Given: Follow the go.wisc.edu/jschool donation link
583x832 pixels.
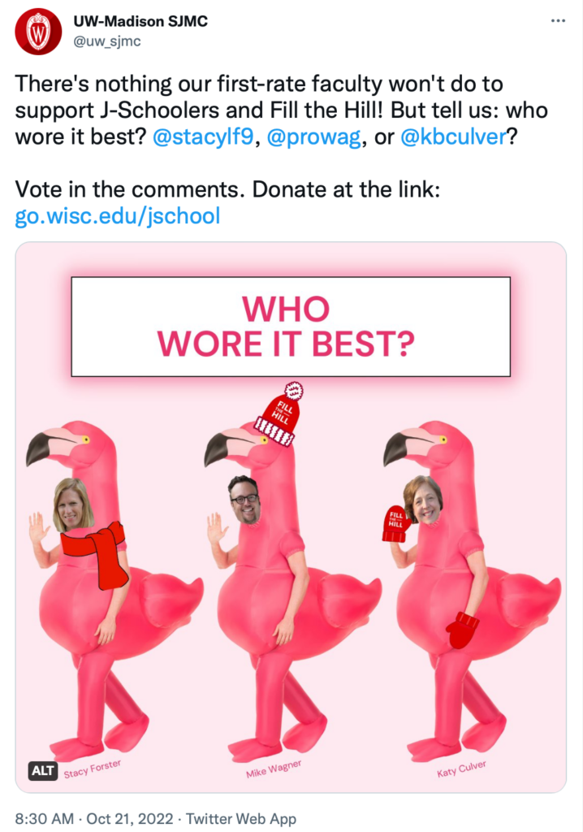Looking at the screenshot, I should pos(117,215).
